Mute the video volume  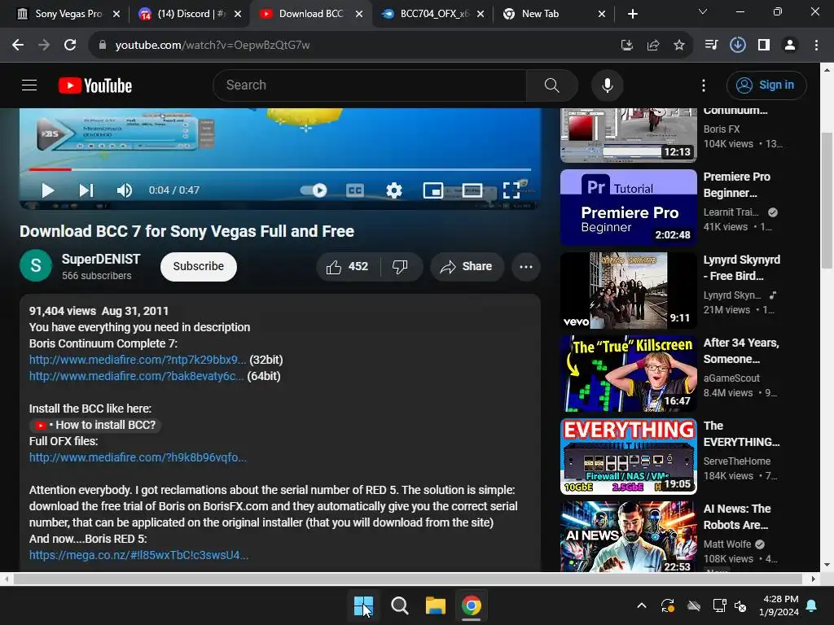(x=125, y=190)
